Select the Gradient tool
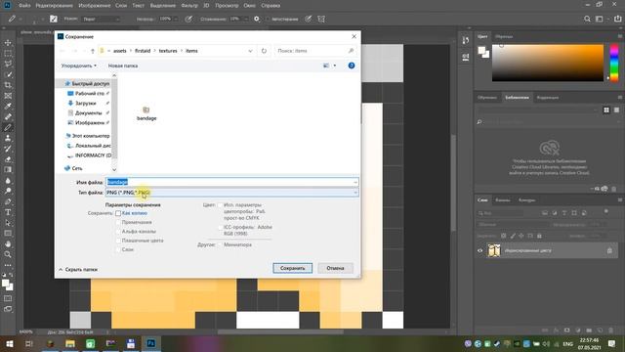 (8, 169)
